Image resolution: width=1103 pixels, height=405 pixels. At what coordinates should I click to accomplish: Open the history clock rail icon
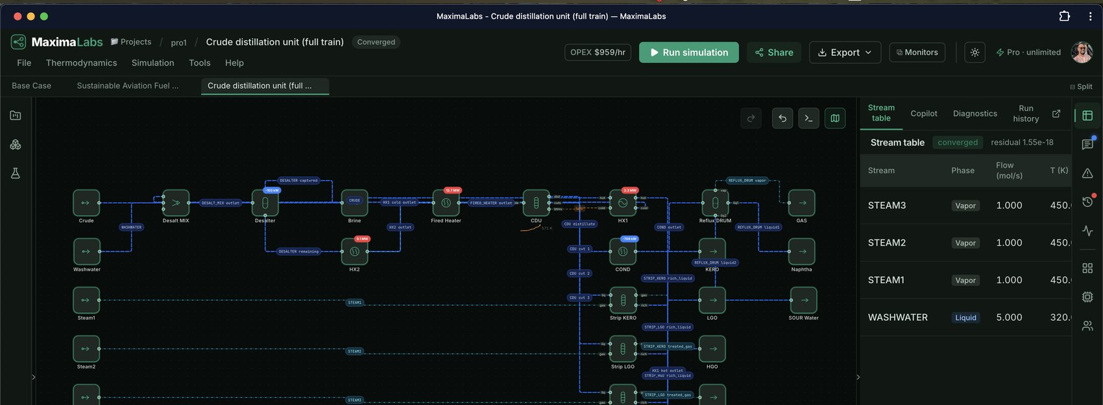coord(1087,202)
